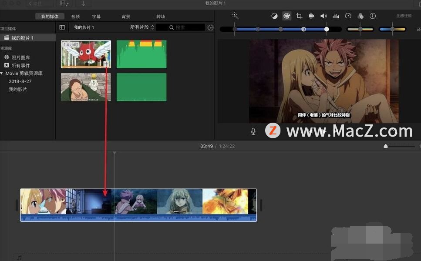Click the search field in media browser

180,27
